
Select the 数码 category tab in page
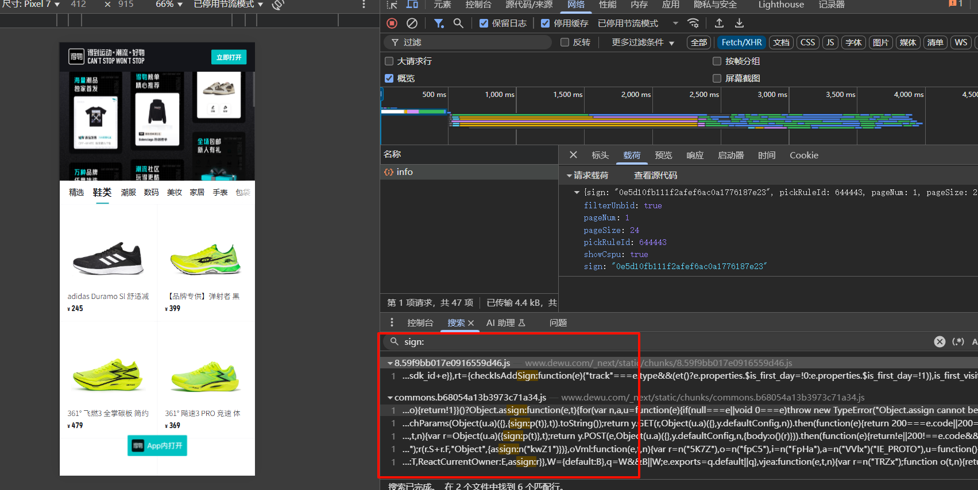pos(152,192)
